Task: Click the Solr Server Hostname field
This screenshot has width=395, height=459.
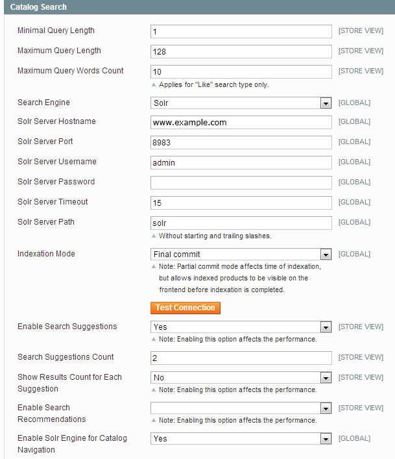Action: pyautogui.click(x=241, y=122)
